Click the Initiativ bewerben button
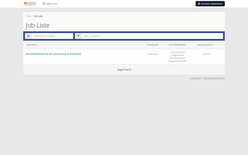Image resolution: width=248 pixels, height=155 pixels. (x=210, y=4)
